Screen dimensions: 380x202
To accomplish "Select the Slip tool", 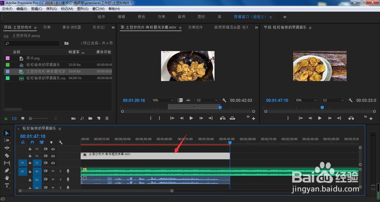I will [x=7, y=163].
